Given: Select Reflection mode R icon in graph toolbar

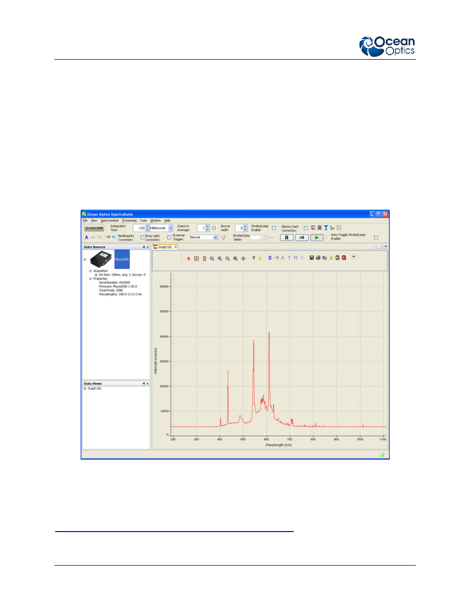Looking at the screenshot, I should [296, 257].
